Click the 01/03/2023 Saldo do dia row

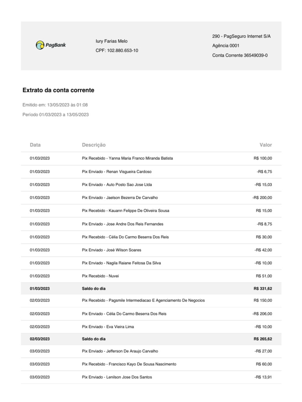tap(94, 289)
